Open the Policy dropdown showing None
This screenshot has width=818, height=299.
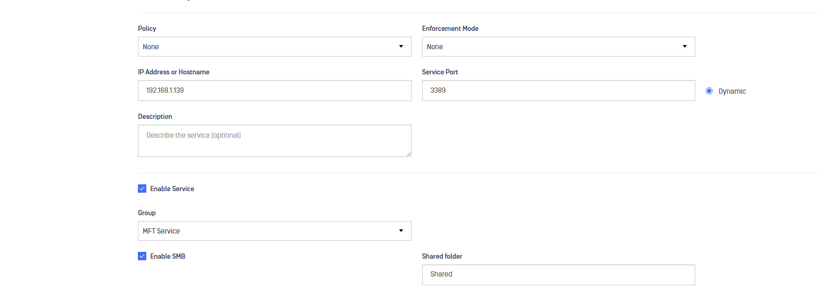pyautogui.click(x=274, y=47)
